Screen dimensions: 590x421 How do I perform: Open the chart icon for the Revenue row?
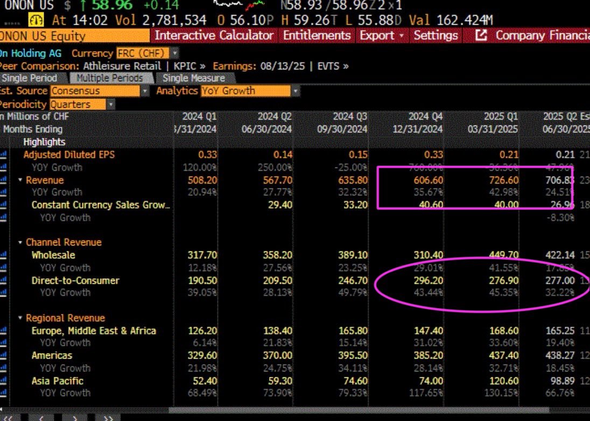pos(3,180)
